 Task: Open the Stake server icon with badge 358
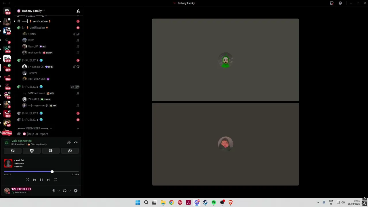7,58
